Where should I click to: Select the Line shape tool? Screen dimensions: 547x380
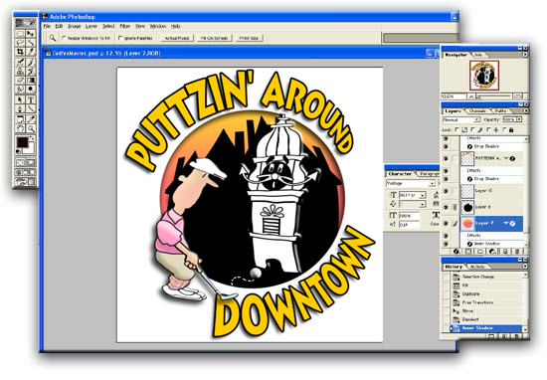[31, 108]
